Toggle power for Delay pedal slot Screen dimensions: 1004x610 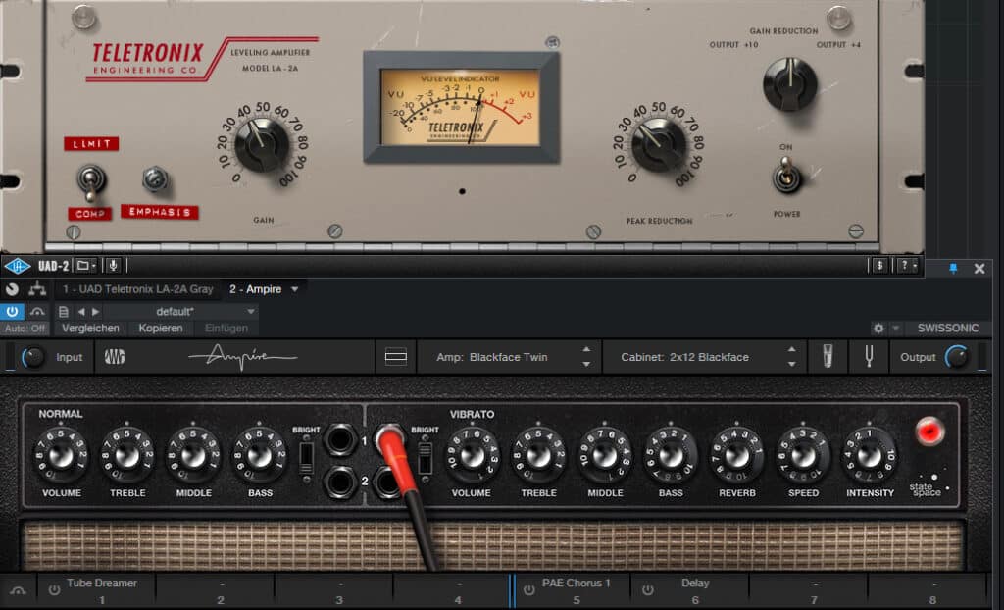click(x=647, y=589)
